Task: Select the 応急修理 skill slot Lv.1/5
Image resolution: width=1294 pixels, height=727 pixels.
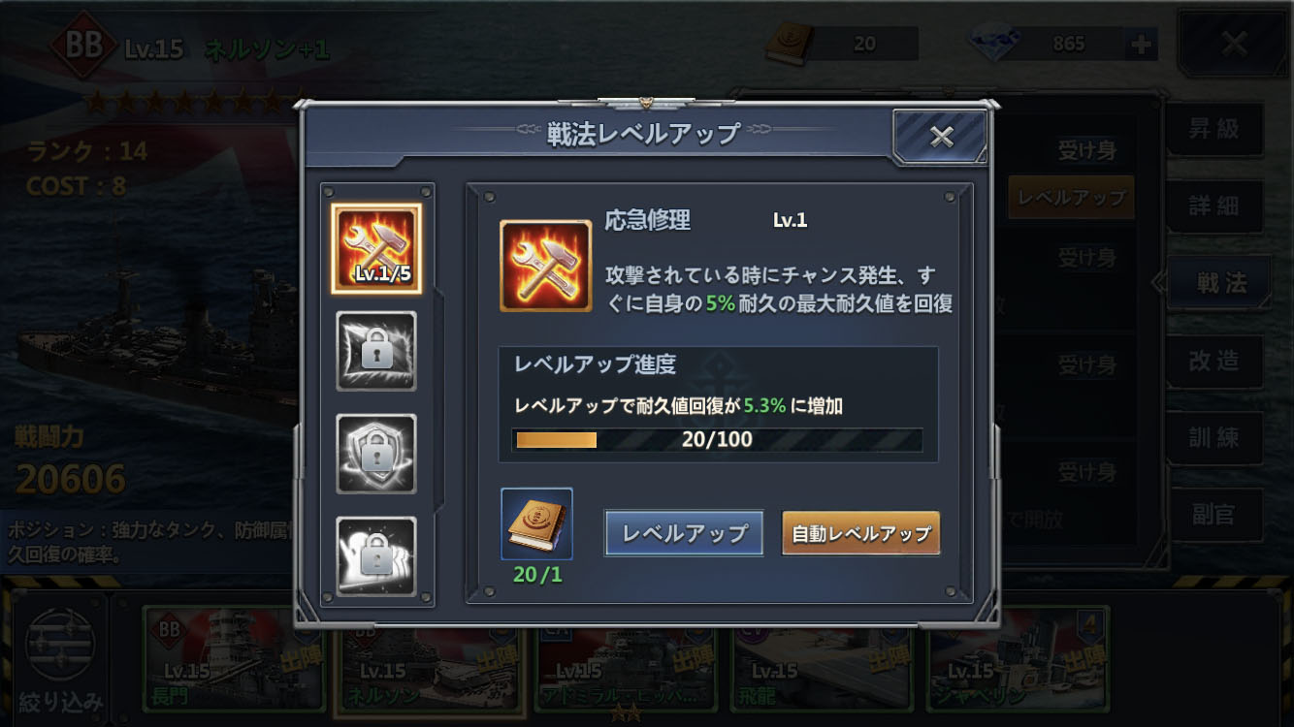Action: (x=376, y=248)
